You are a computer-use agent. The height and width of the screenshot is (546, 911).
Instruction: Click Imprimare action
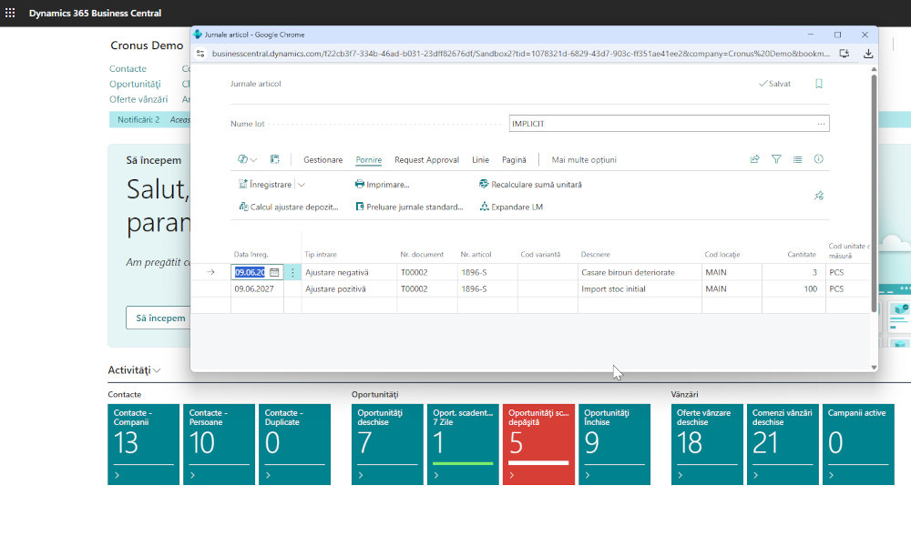[382, 185]
